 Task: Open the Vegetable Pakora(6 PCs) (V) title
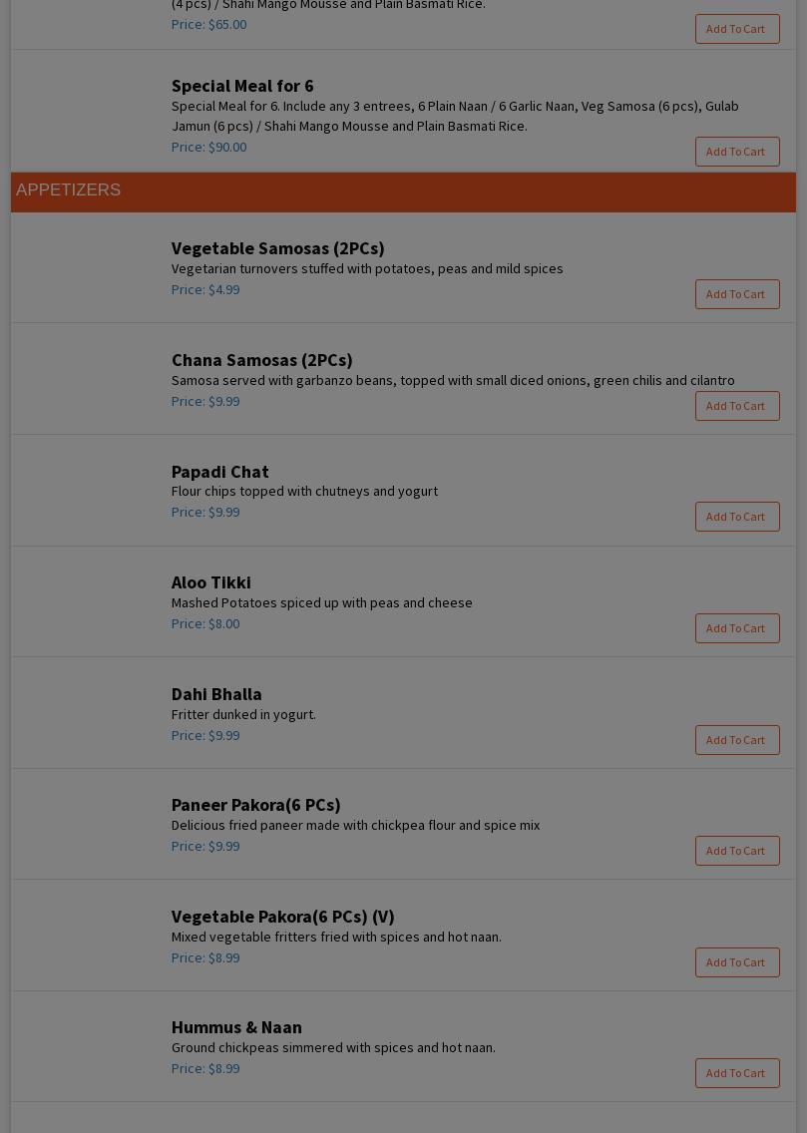point(282,917)
